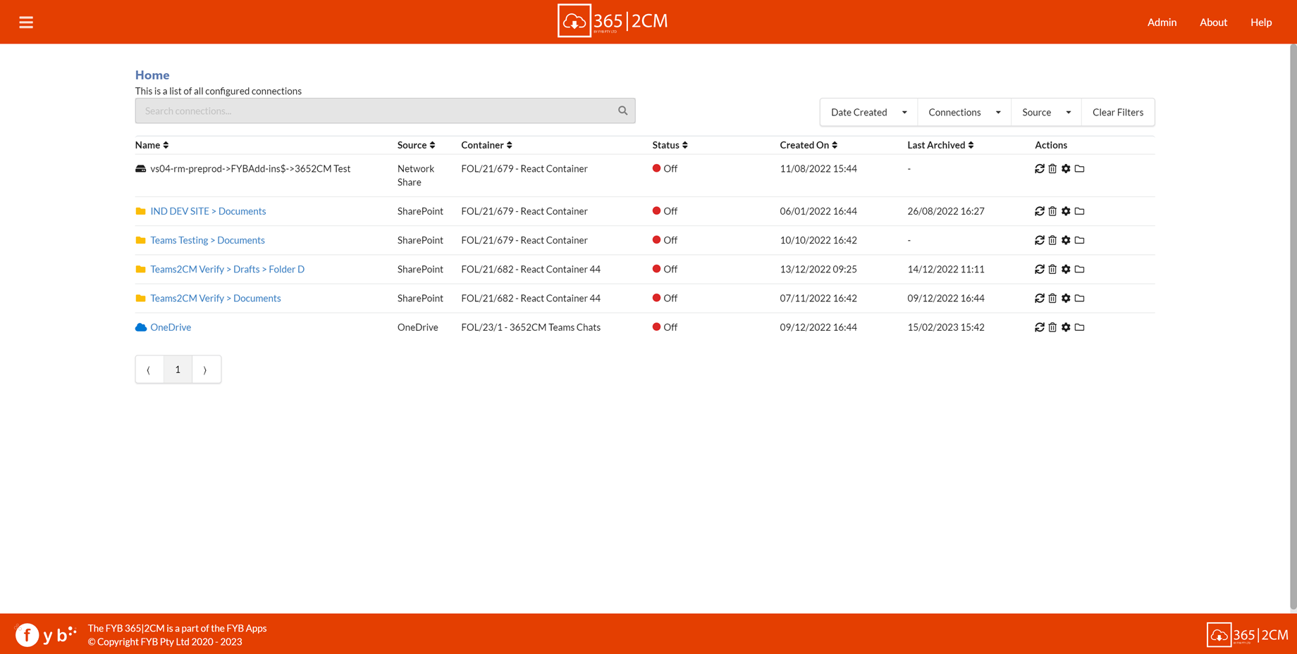Open settings for Teams Testing connection
Viewport: 1297px width, 654px height.
coord(1066,240)
